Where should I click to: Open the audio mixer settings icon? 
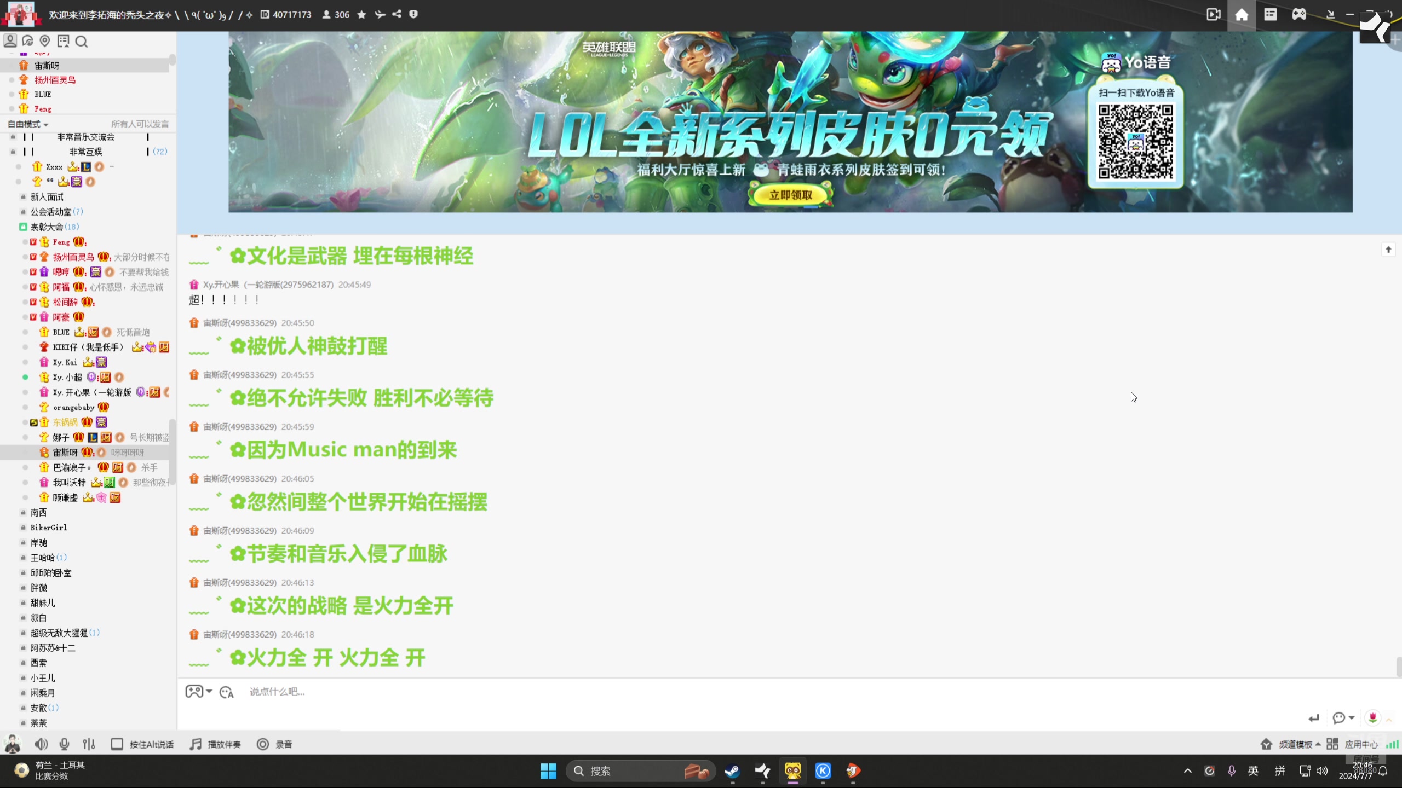click(89, 744)
